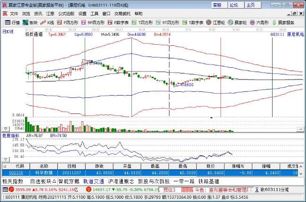Click the Shanghai index red badge icon
Viewport: 306px width, 202px height.
(x=11, y=189)
